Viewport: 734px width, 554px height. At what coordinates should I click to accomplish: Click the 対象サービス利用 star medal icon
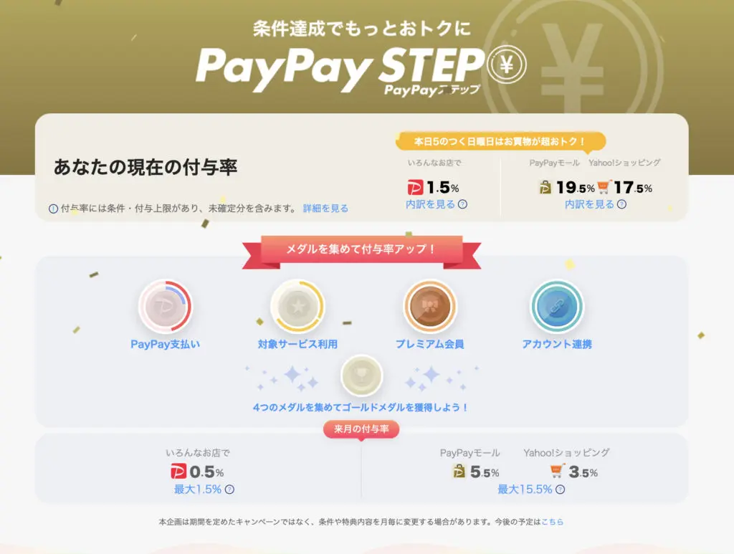click(297, 307)
